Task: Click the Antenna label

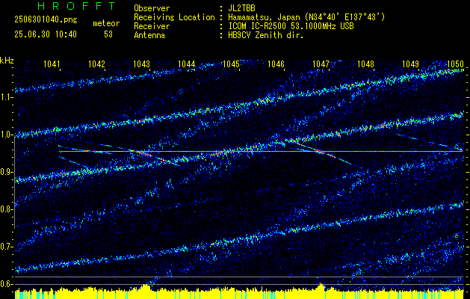Action: pyautogui.click(x=149, y=35)
